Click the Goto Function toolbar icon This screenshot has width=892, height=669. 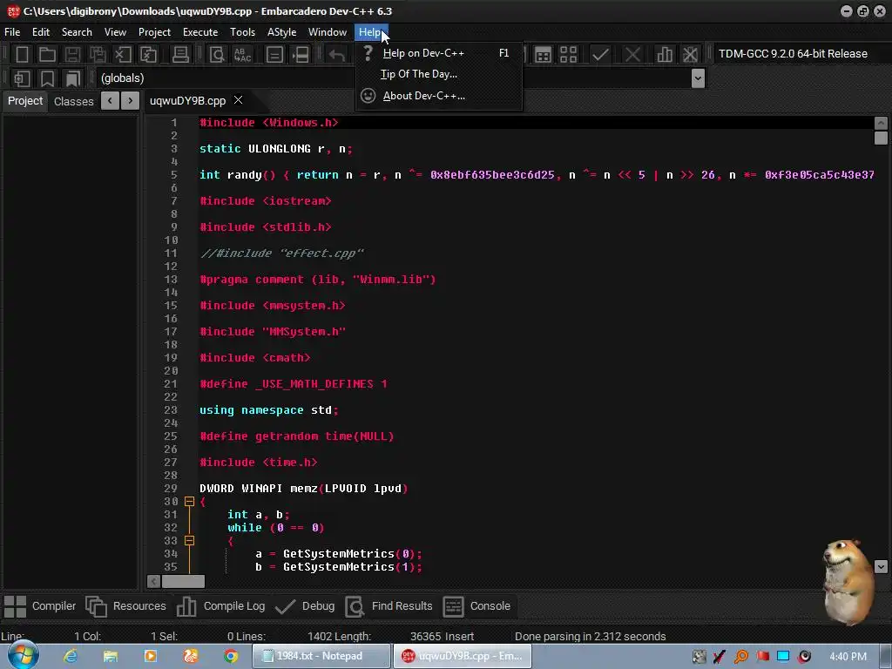point(274,54)
